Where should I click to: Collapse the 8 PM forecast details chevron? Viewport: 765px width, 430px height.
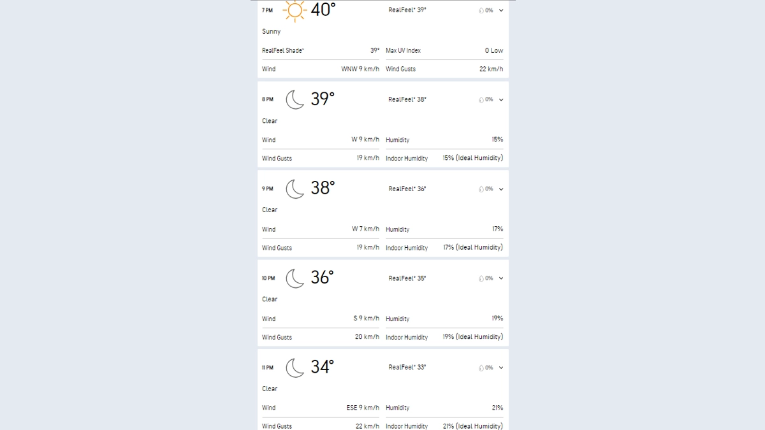point(501,100)
